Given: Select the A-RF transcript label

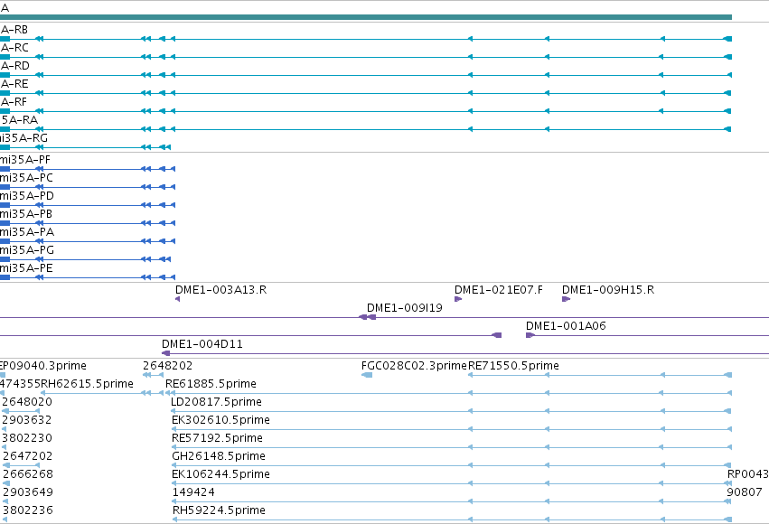Looking at the screenshot, I should click(x=14, y=102).
